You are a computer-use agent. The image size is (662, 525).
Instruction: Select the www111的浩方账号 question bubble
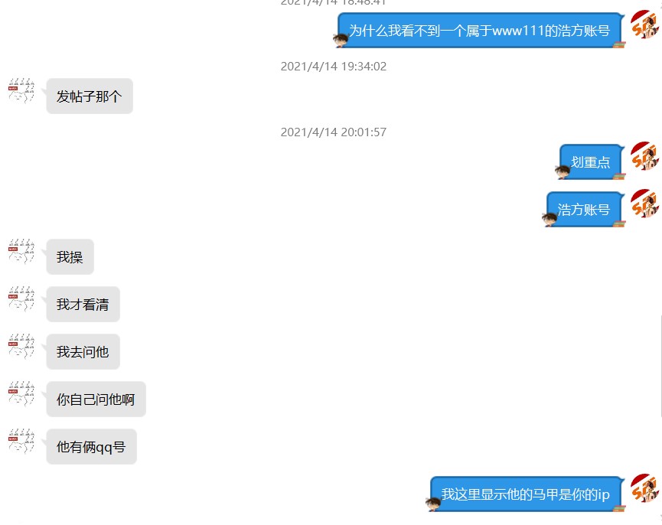(x=480, y=31)
